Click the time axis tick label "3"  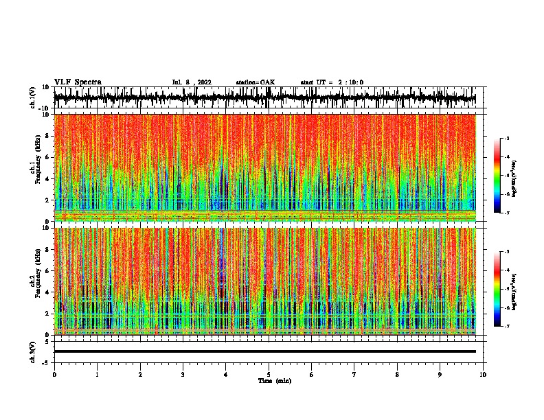pos(183,375)
